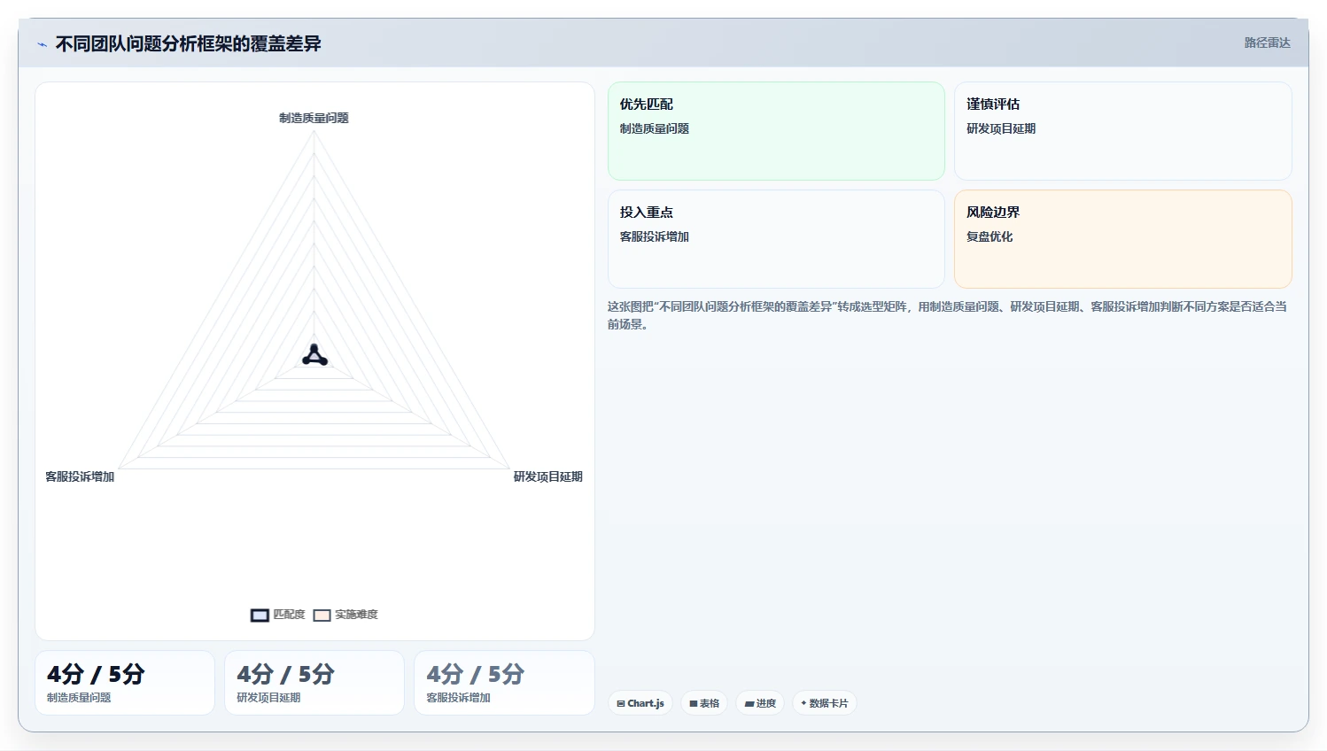Click the page title 不同团队问题分析框架的覆盖差异
Screen dimensions: 1327x751
tap(189, 43)
